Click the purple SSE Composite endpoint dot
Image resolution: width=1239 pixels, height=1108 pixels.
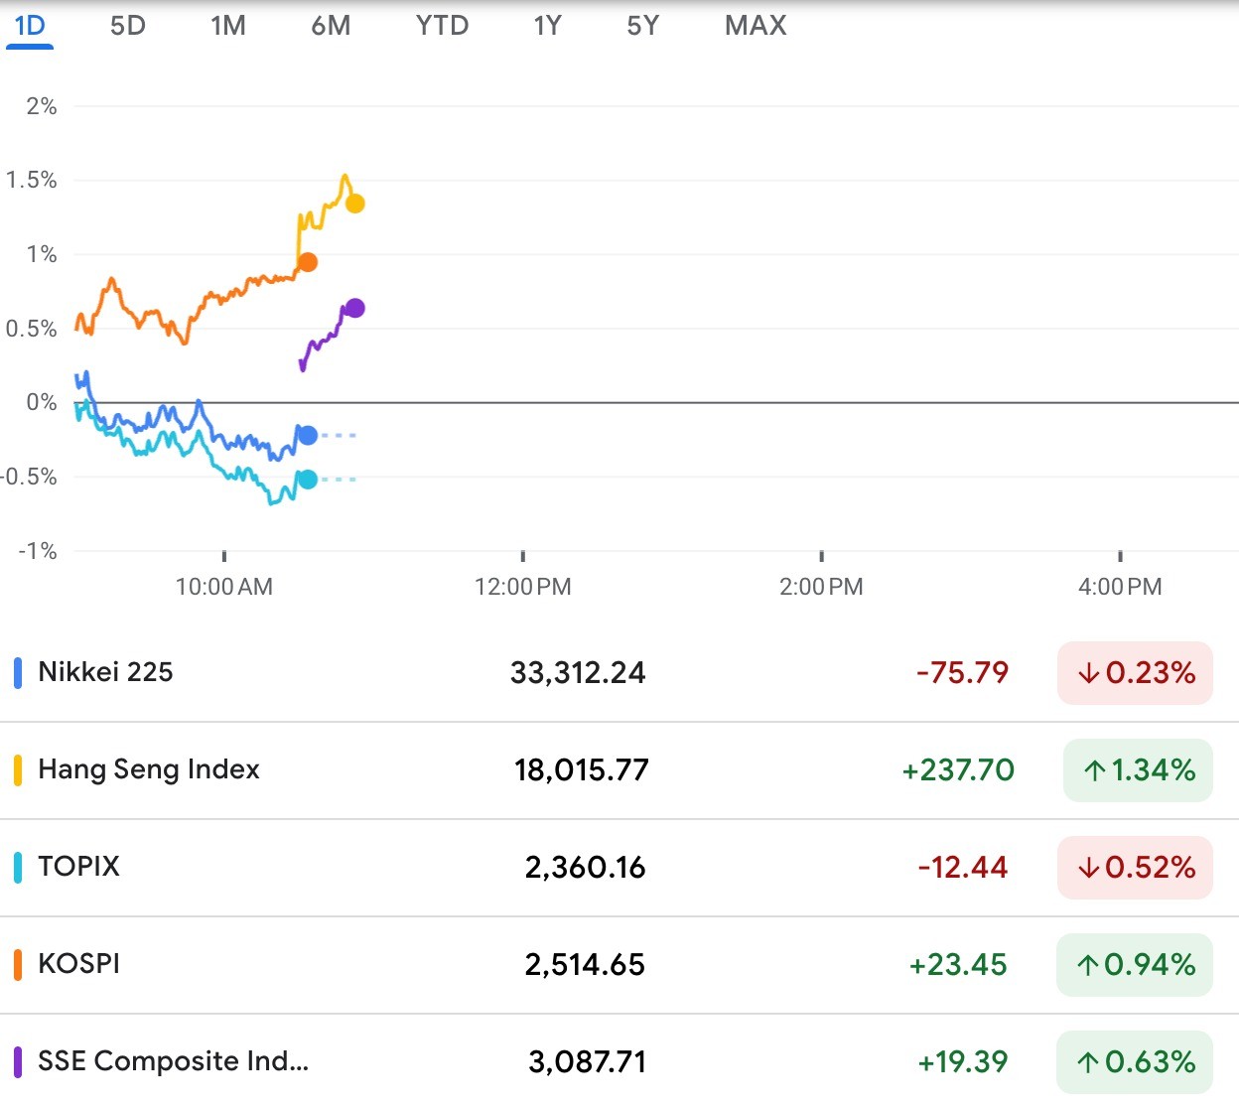(x=355, y=308)
